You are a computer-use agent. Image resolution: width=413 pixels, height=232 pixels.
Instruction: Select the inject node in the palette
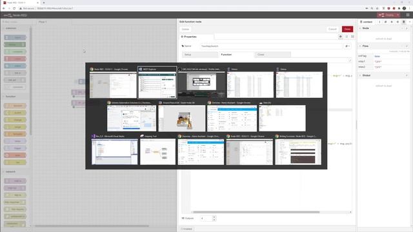15,37
